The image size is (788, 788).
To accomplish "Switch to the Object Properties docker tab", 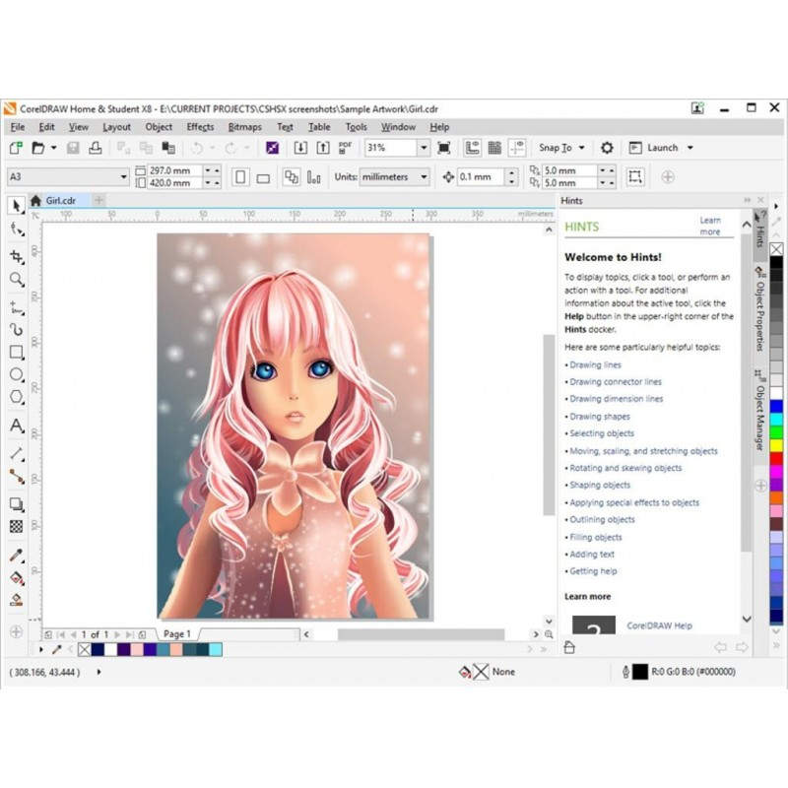I will (x=760, y=315).
